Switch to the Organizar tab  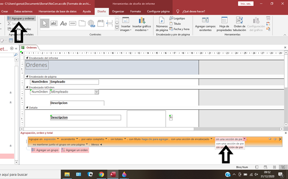(118, 12)
